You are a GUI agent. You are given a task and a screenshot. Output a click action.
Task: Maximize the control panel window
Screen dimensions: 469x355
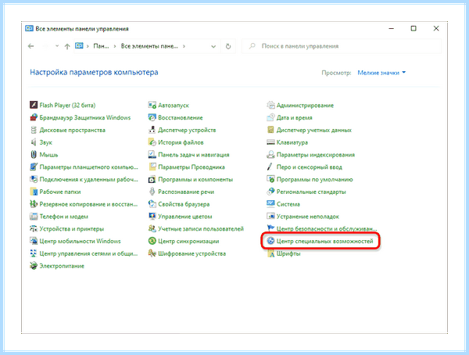414,28
